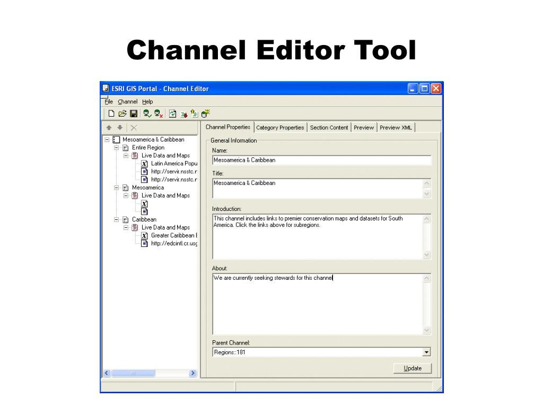The image size is (543, 407).
Task: Save the channel with the floppy disk icon
Action: 134,113
